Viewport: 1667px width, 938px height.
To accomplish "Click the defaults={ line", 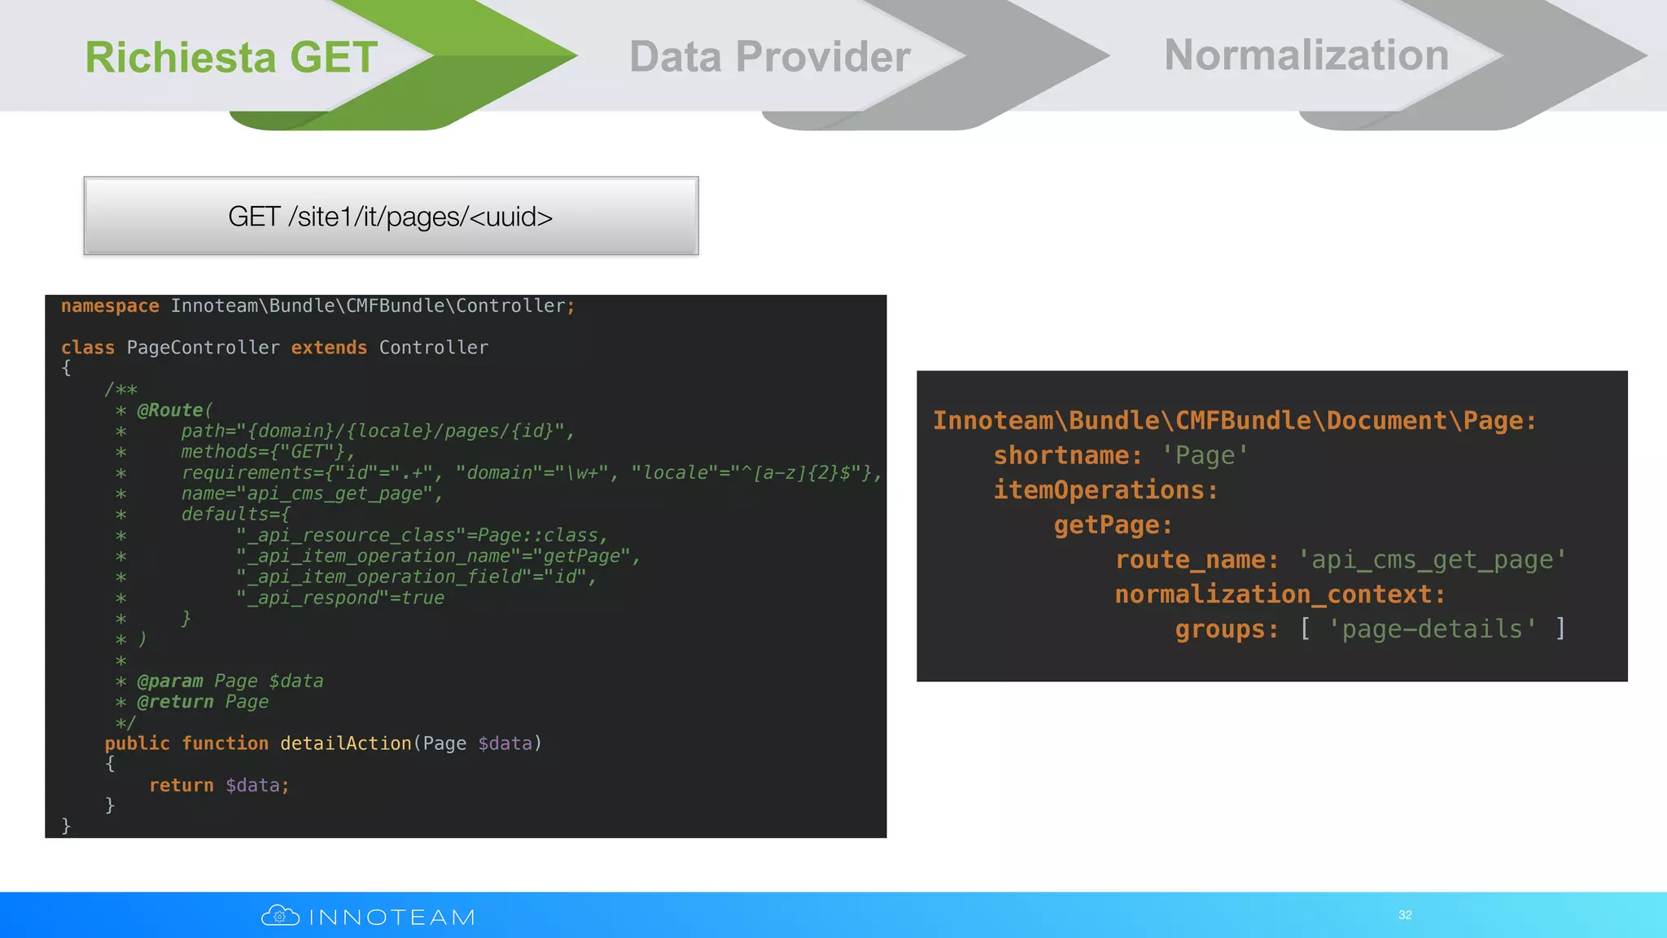I will tap(235, 515).
